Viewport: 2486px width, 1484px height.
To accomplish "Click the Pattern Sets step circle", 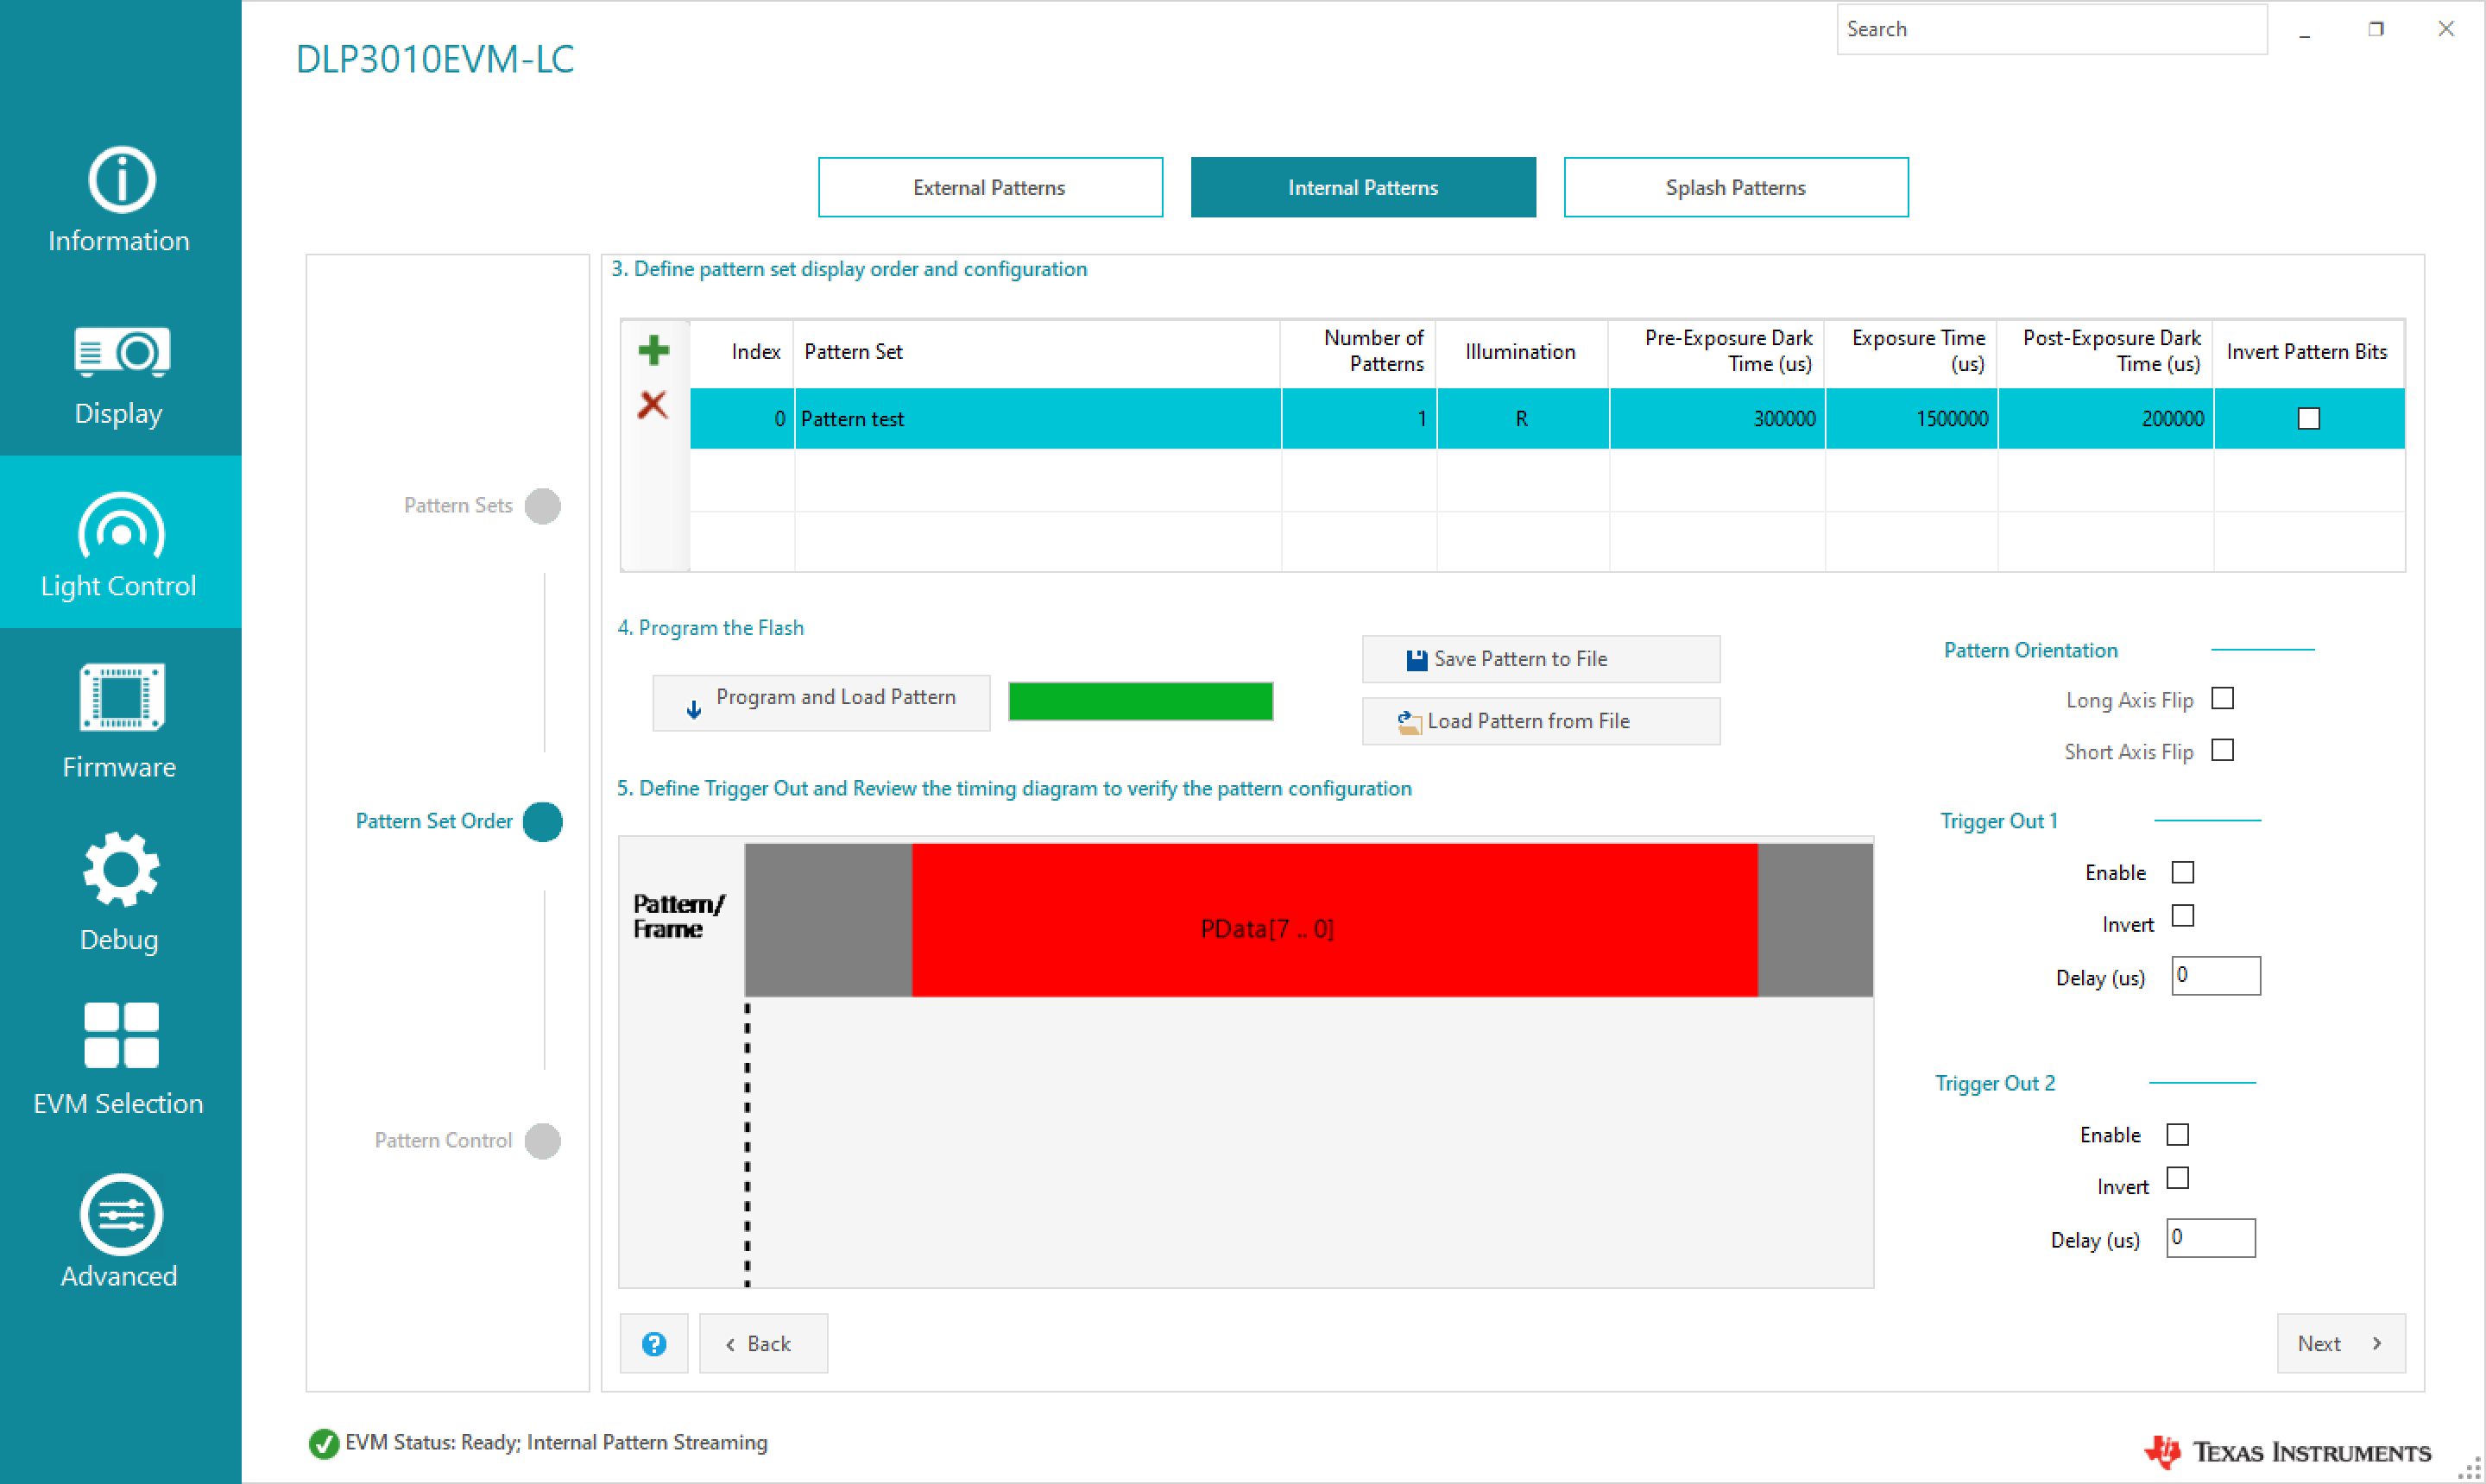I will 542,506.
